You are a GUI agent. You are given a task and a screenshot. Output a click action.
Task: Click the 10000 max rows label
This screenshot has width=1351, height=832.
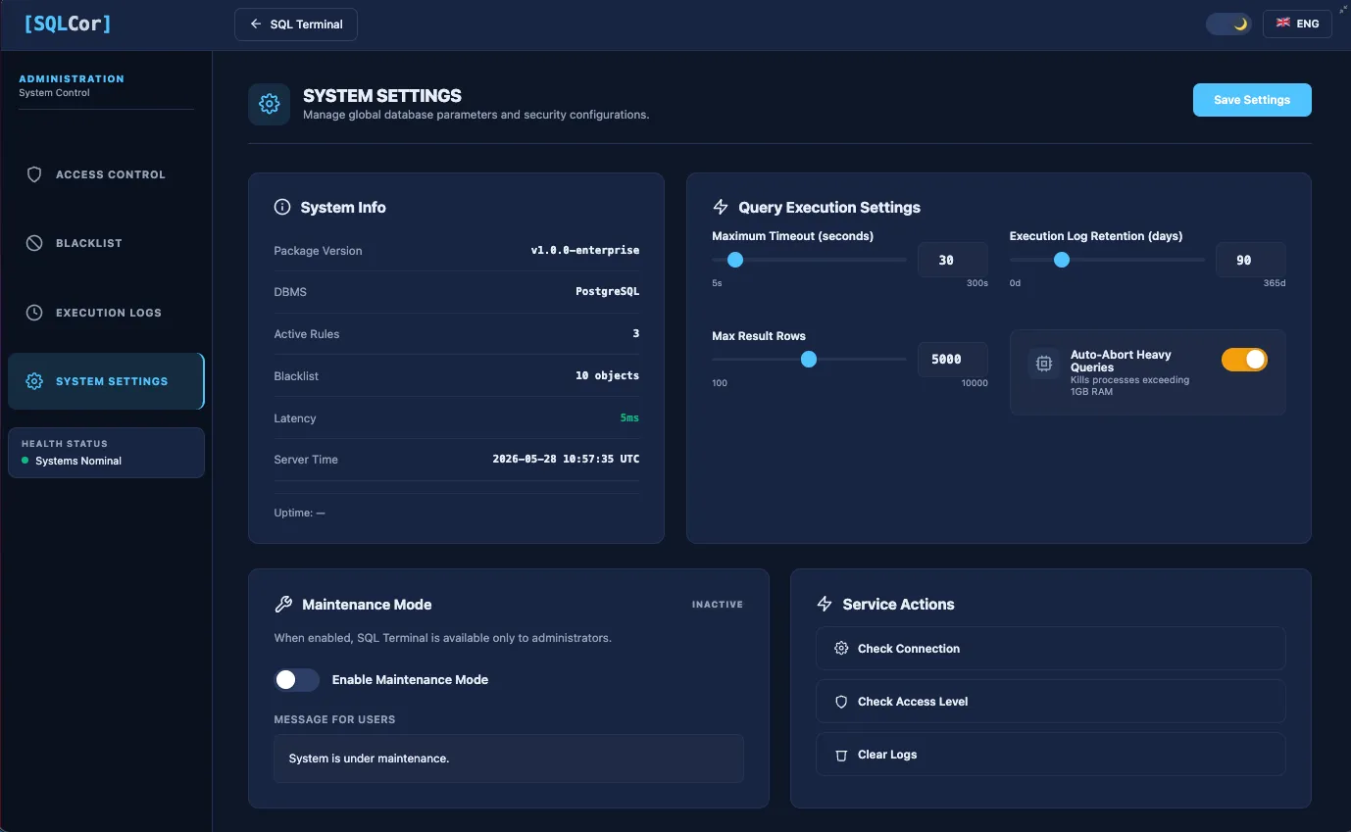click(x=975, y=383)
